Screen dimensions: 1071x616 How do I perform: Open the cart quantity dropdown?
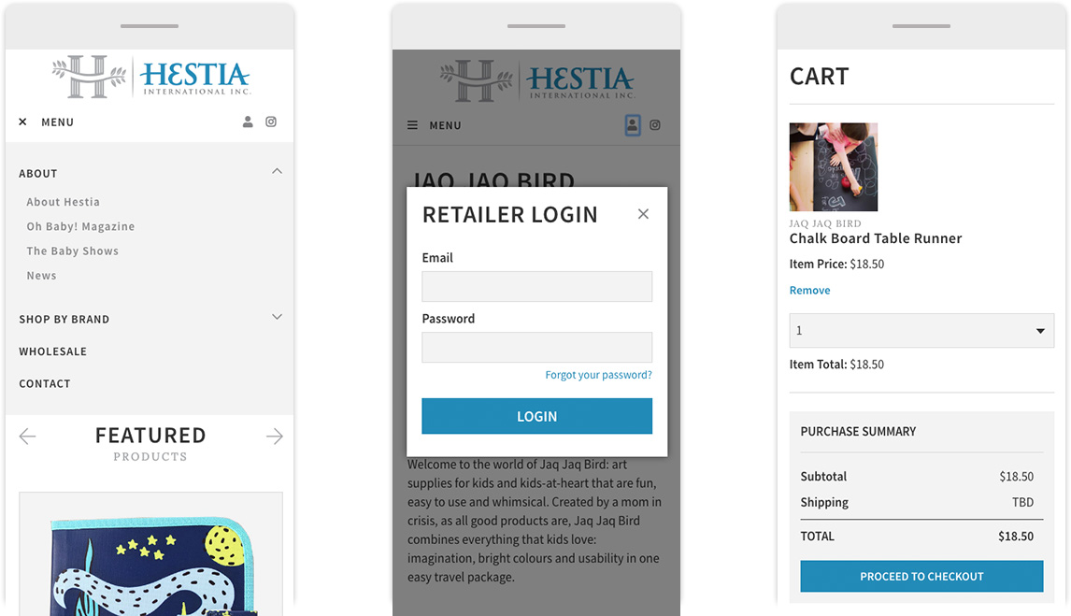(921, 331)
